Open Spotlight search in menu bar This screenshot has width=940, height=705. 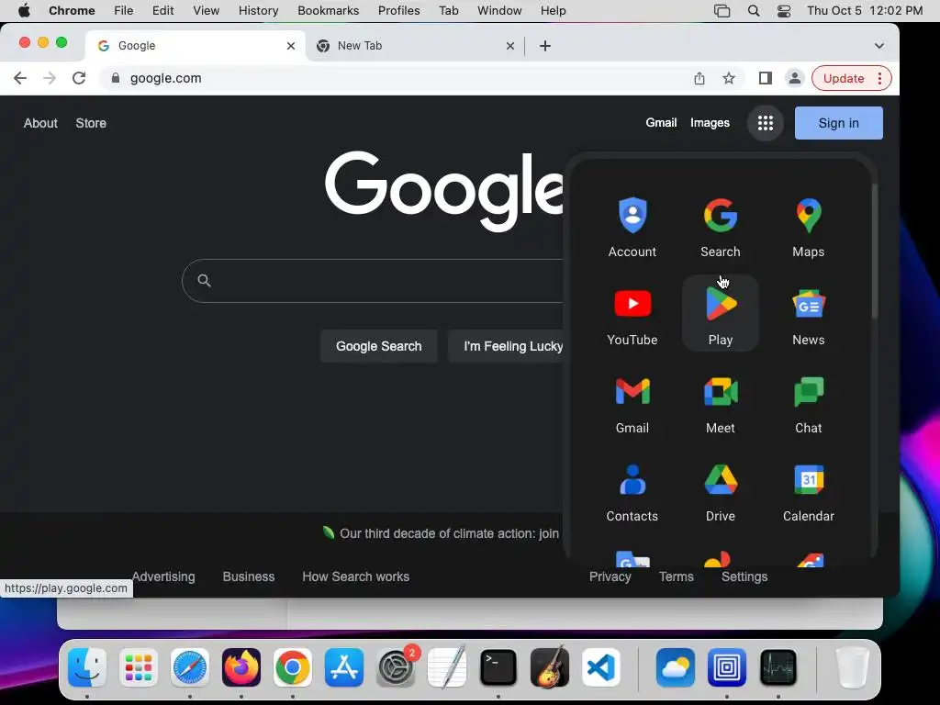[754, 11]
